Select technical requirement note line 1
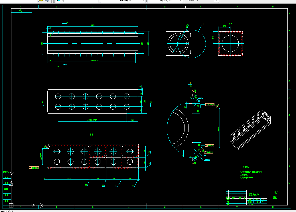This screenshot has height=212, width=296. click(x=251, y=172)
